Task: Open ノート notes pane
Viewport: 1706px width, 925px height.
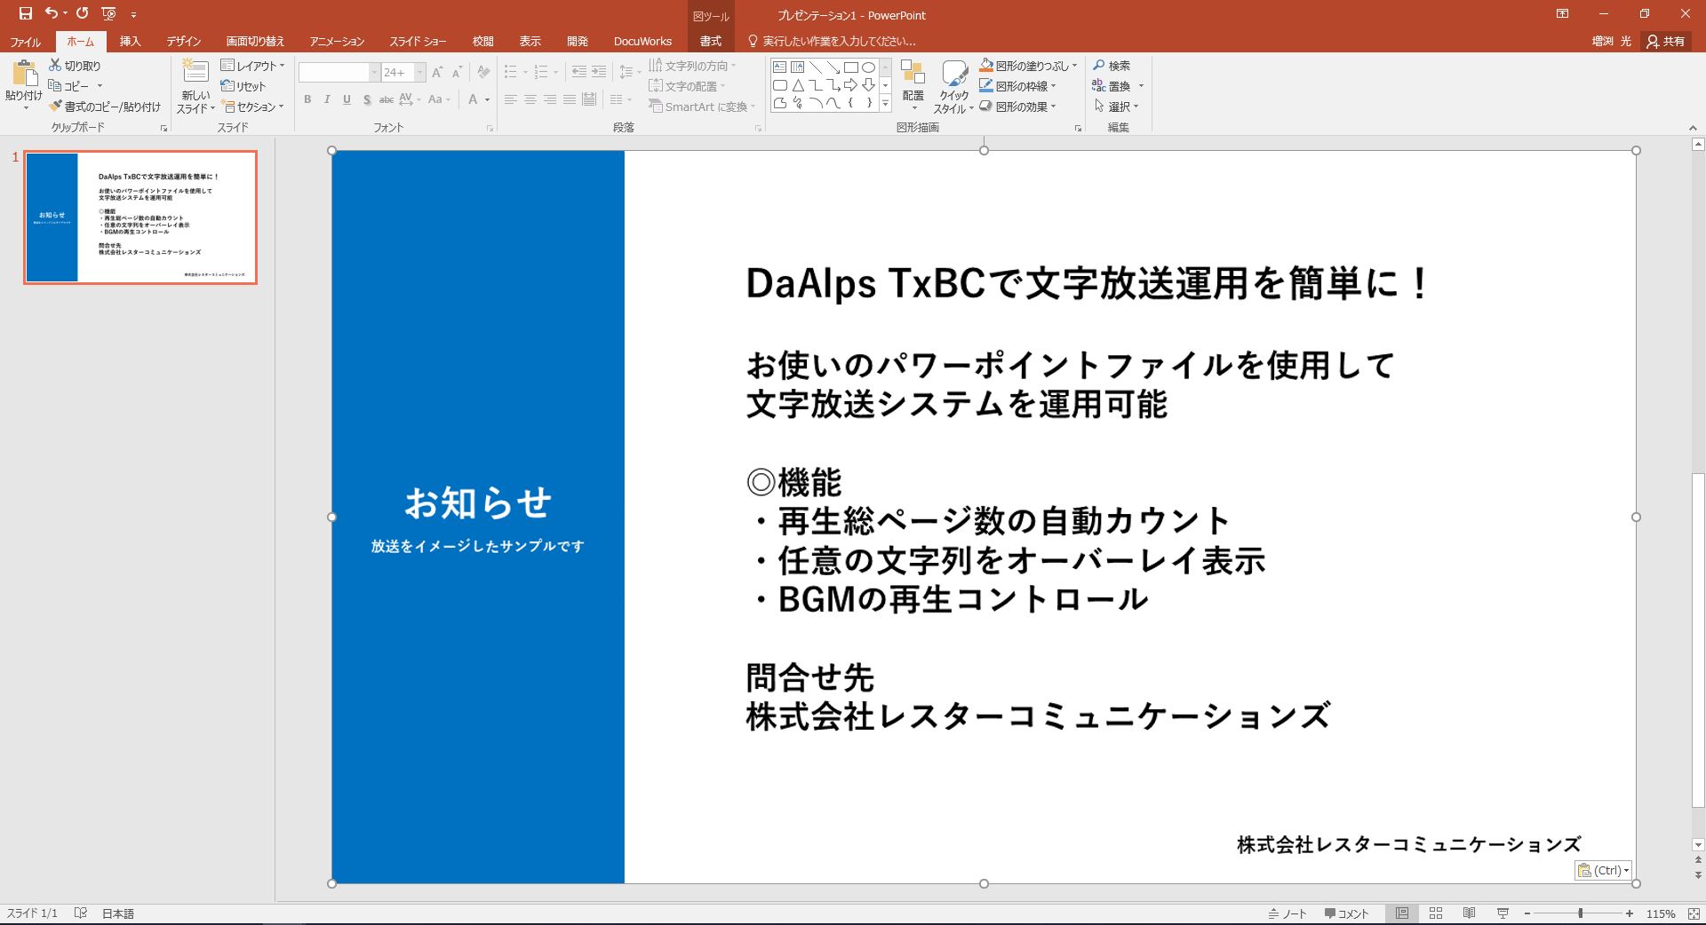Action: click(x=1287, y=913)
